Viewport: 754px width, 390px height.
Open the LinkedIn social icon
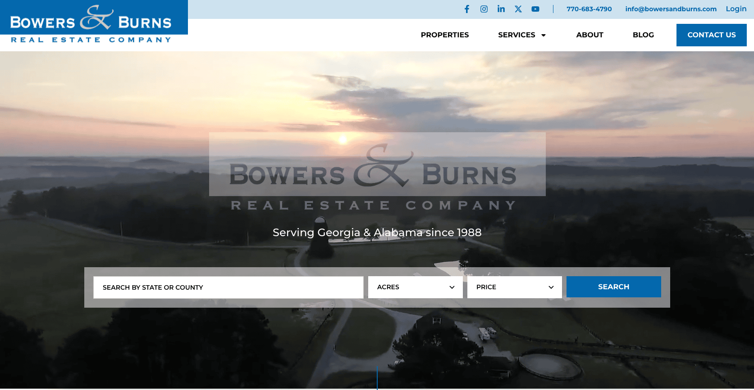point(501,9)
